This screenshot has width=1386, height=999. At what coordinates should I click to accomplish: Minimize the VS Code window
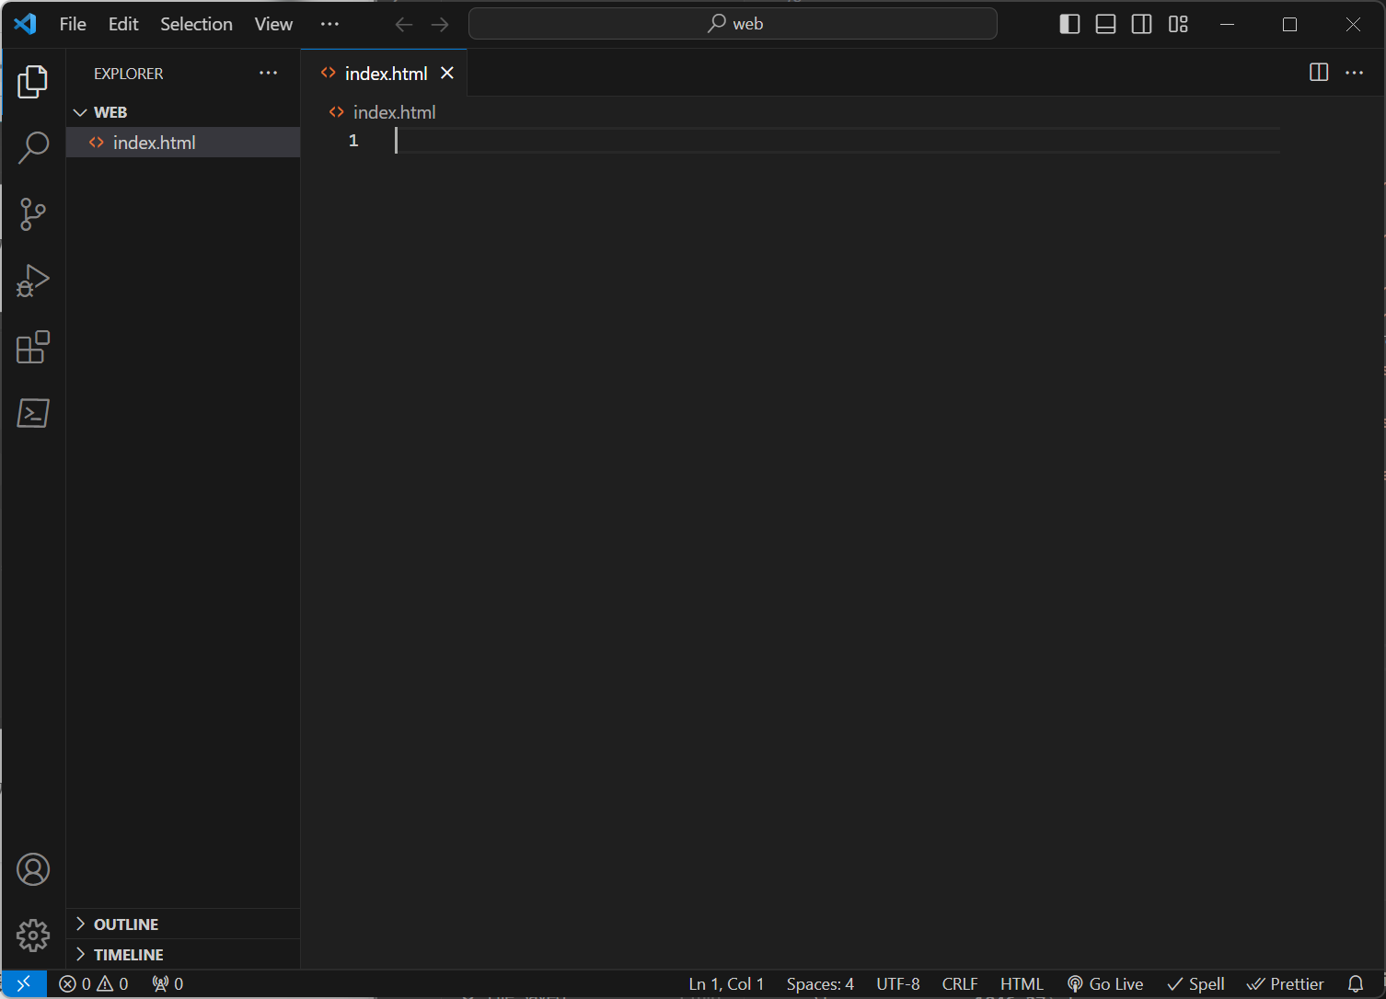(1227, 24)
